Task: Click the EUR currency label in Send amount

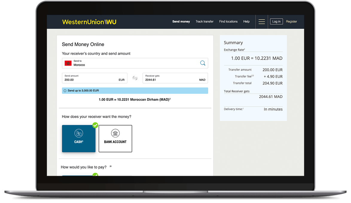Action: click(121, 80)
